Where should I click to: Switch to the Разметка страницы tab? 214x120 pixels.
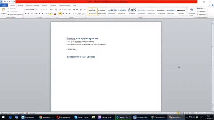click(33, 5)
